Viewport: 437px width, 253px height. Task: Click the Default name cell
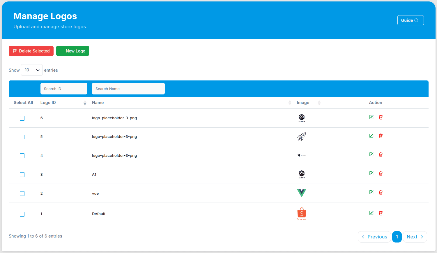pos(99,214)
